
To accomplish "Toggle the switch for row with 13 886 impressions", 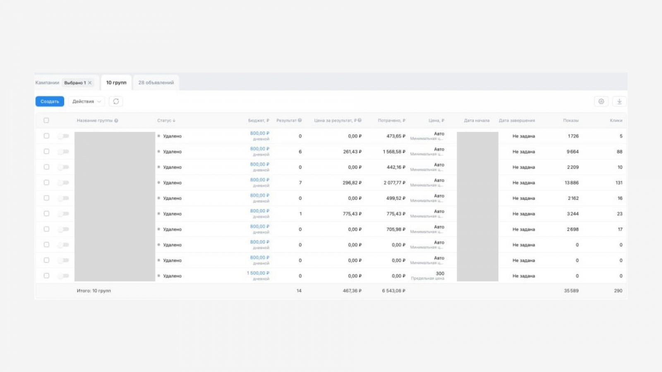I will coord(63,183).
